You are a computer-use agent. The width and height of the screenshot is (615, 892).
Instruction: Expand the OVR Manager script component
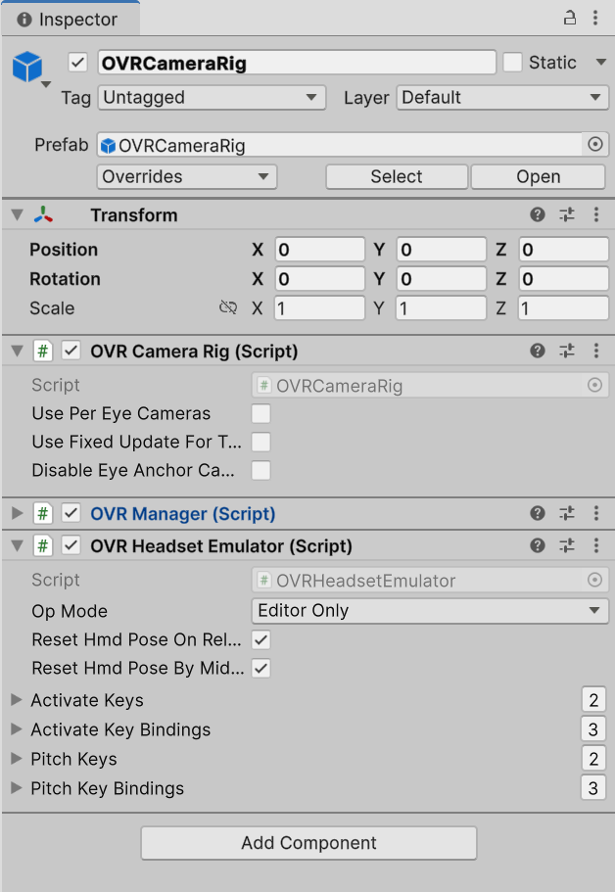click(x=17, y=513)
